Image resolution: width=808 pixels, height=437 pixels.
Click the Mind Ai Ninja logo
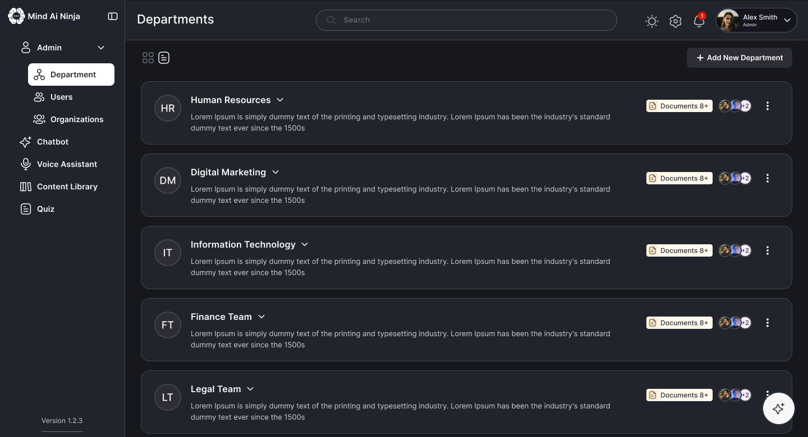pos(44,16)
